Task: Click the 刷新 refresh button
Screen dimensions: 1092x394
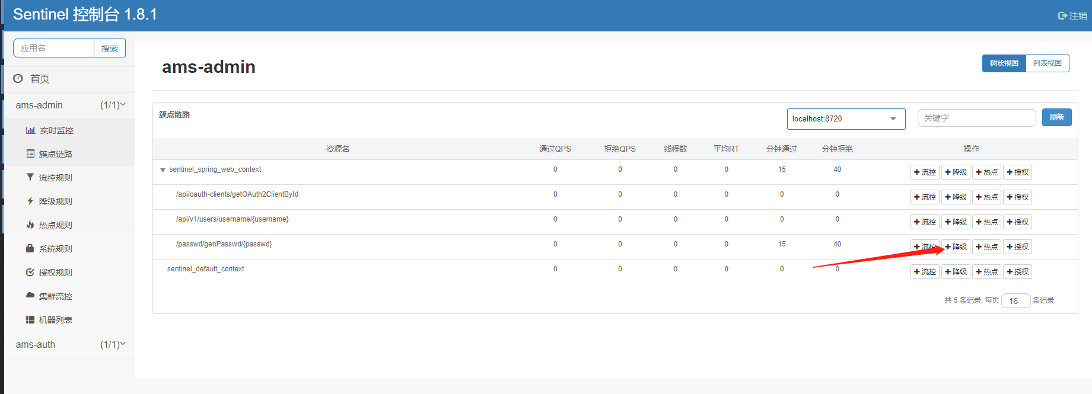Action: click(x=1057, y=117)
